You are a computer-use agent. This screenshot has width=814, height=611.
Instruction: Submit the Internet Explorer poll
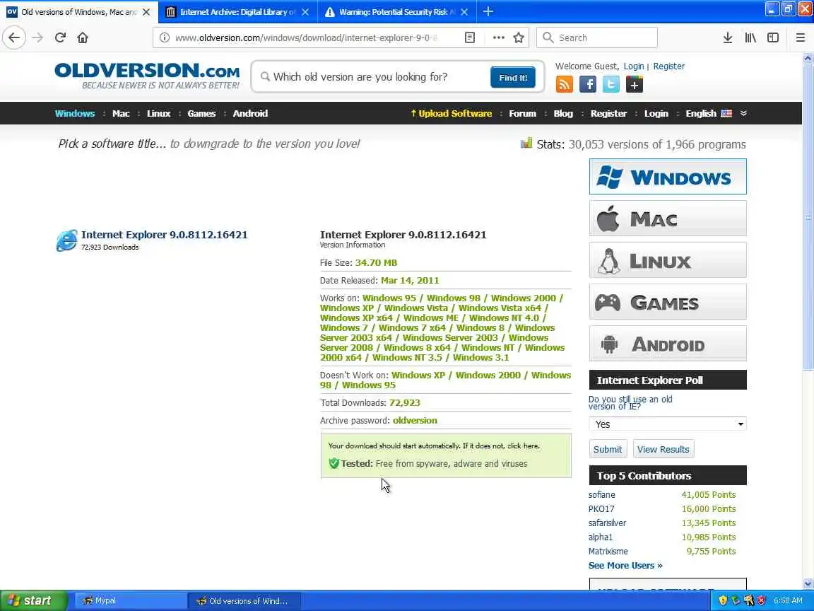pyautogui.click(x=608, y=450)
